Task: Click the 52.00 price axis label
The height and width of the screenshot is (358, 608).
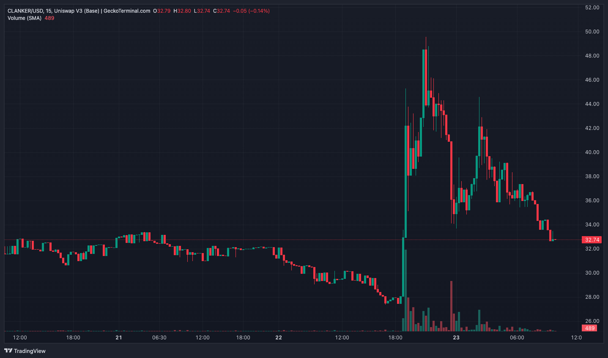Action: pyautogui.click(x=592, y=8)
